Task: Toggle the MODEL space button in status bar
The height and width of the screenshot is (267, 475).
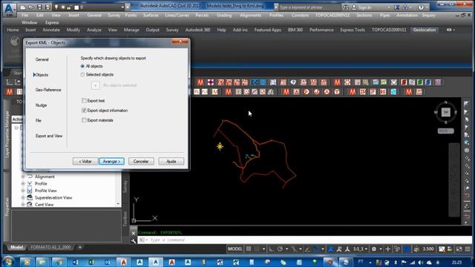Action: point(235,249)
